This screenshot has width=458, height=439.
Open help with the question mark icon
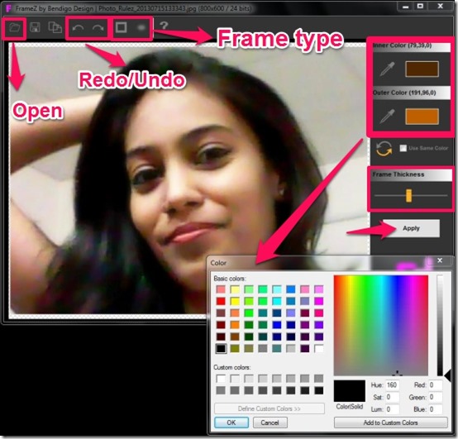(164, 26)
